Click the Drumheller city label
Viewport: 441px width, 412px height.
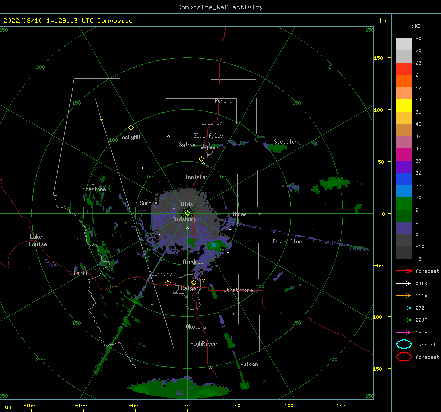point(287,242)
